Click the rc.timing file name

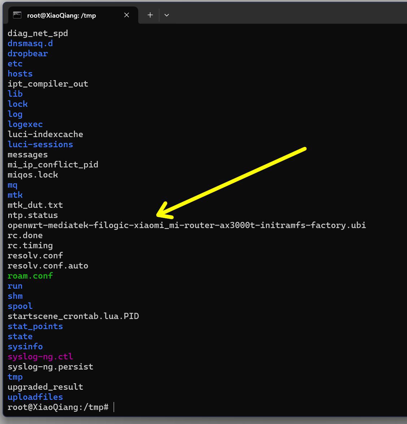tap(30, 246)
